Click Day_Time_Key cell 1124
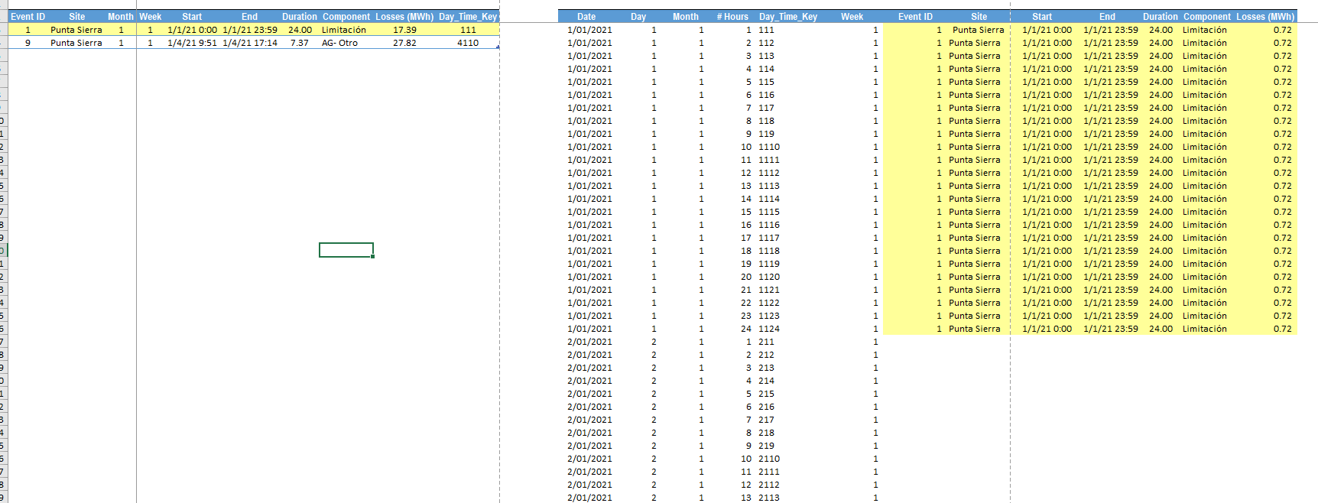This screenshot has width=1318, height=503. [769, 329]
